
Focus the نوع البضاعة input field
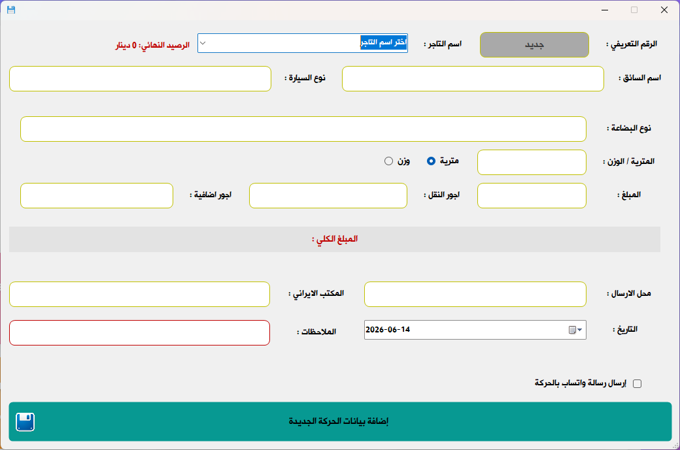[x=303, y=129]
